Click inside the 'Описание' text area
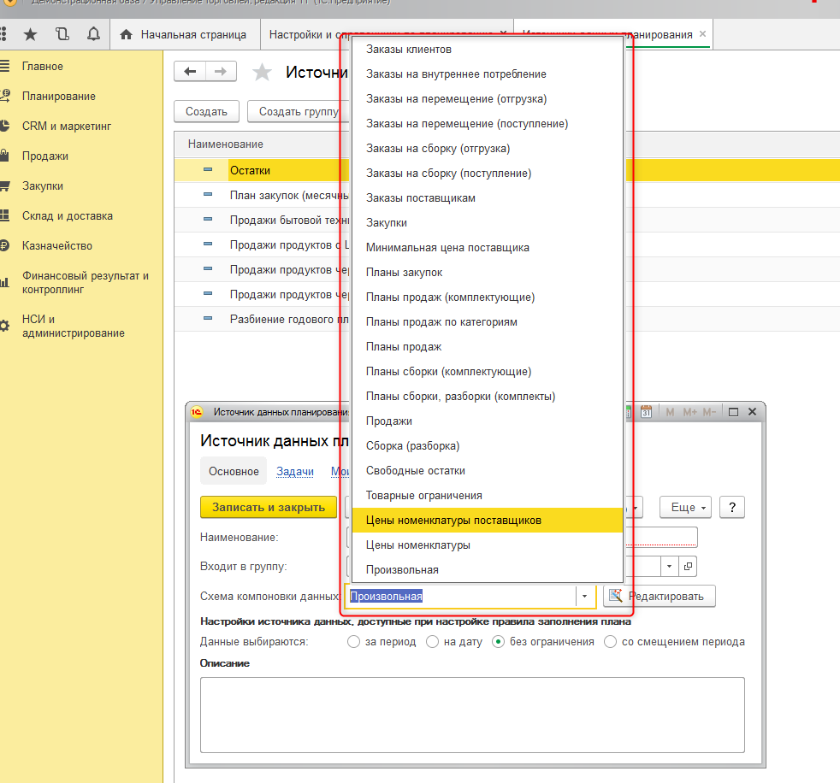This screenshot has height=783, width=840. [x=471, y=715]
